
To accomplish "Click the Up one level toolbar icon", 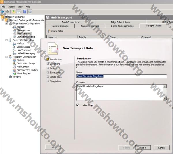I will tap(14, 12).
